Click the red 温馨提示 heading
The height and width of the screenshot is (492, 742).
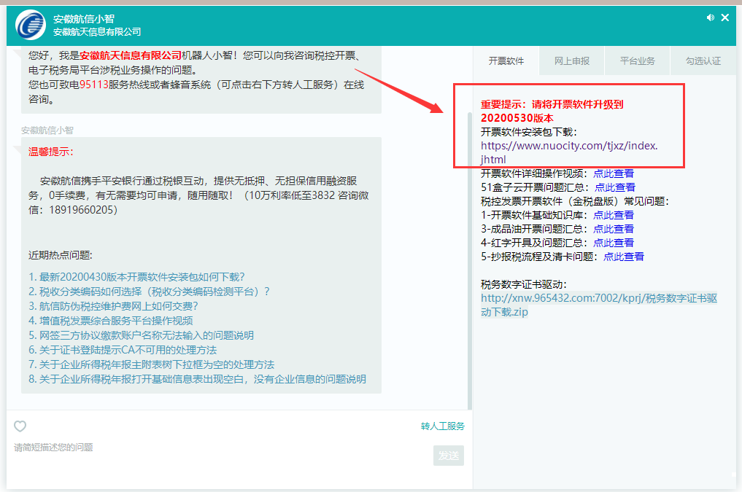51,152
